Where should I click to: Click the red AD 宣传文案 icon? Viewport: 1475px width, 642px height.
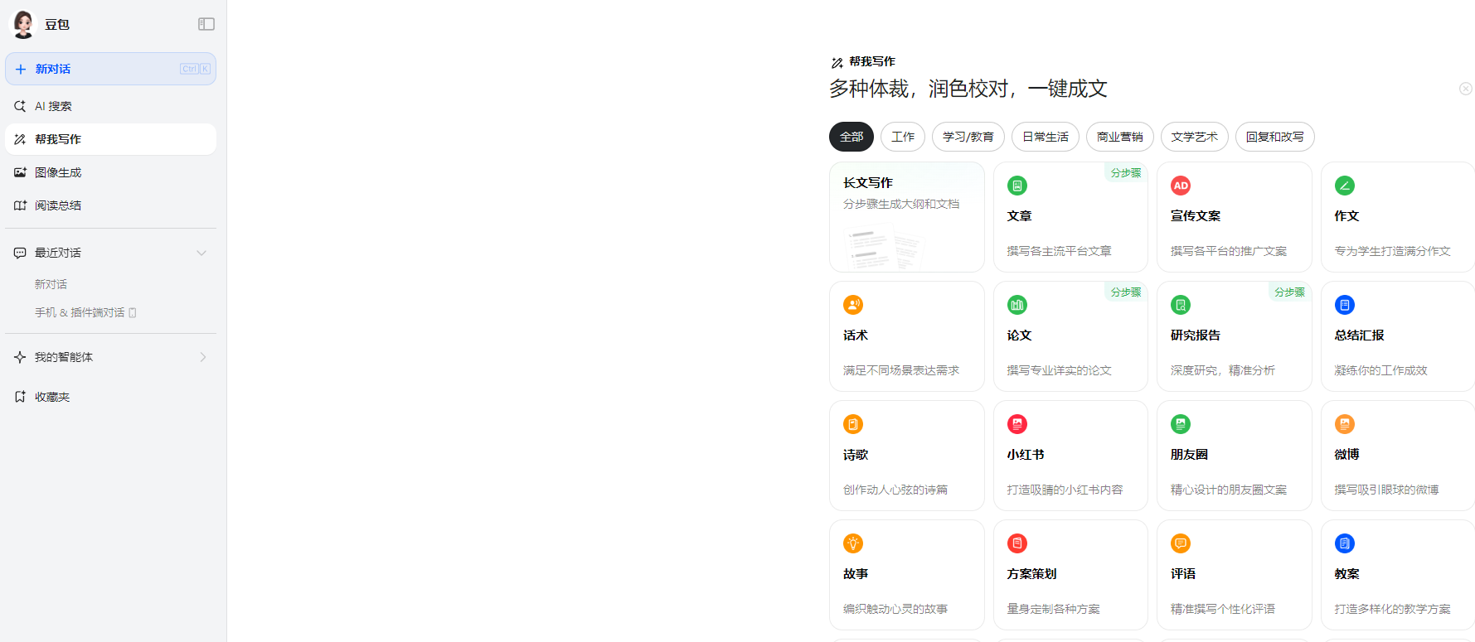1181,186
